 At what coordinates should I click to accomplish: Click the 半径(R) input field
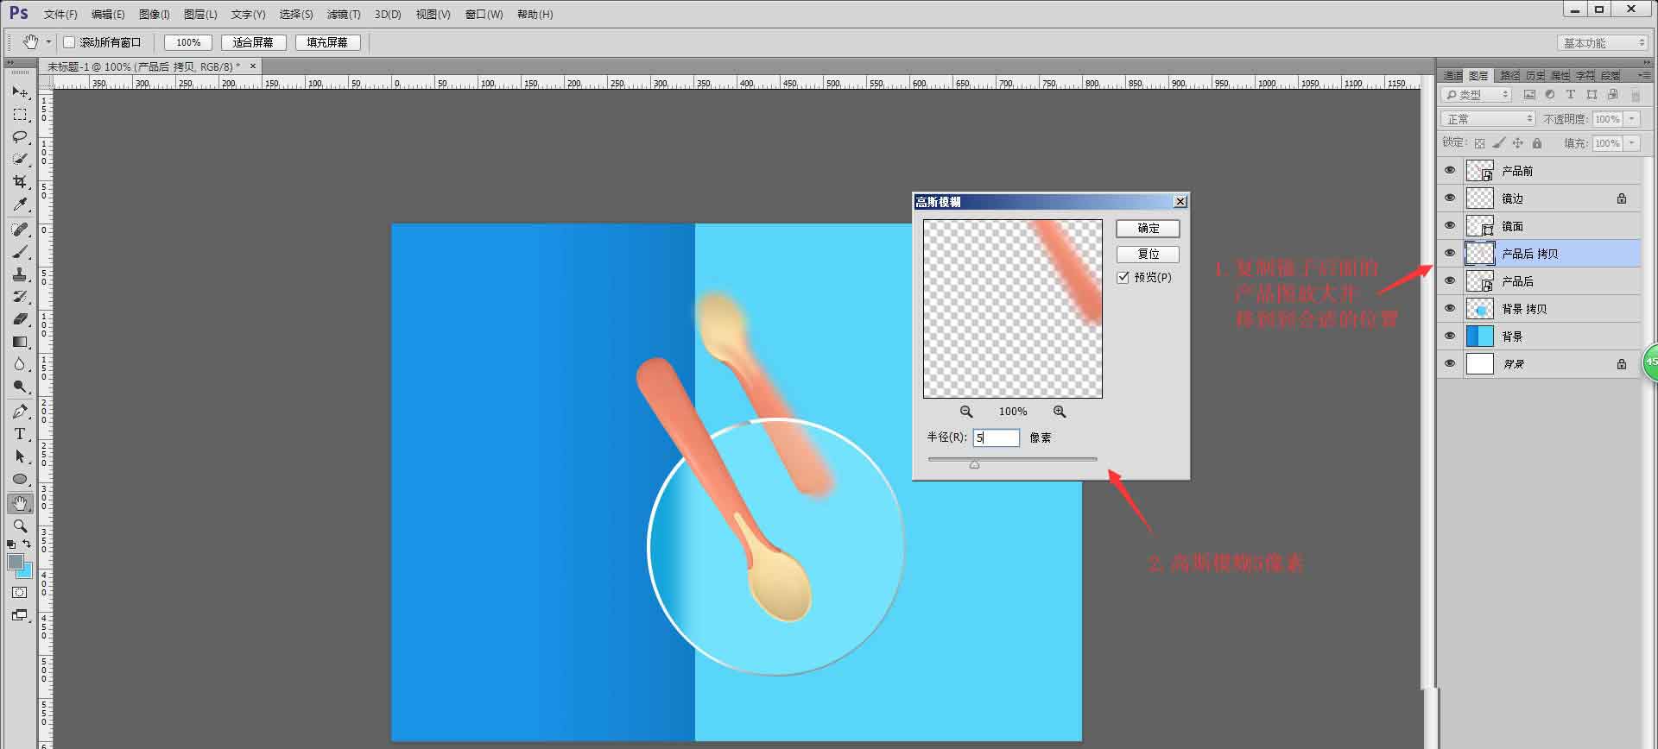tap(996, 437)
